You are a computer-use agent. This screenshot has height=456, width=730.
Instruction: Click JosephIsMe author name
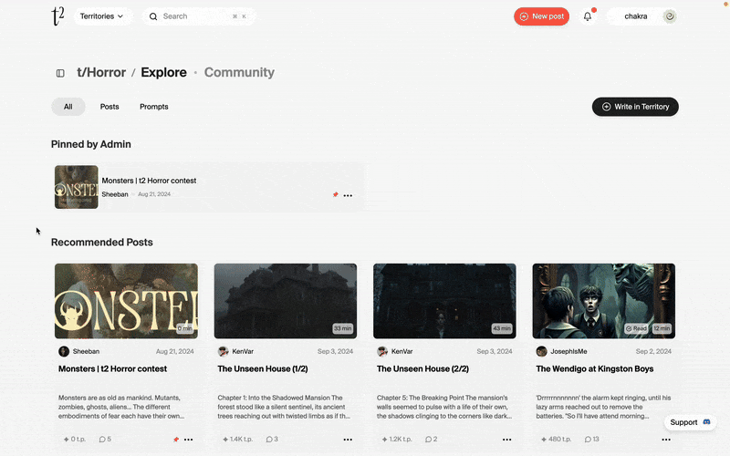pyautogui.click(x=568, y=352)
